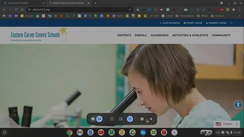Open the accessibility widget button
Viewport: 244px width, 137px height.
coord(238,104)
